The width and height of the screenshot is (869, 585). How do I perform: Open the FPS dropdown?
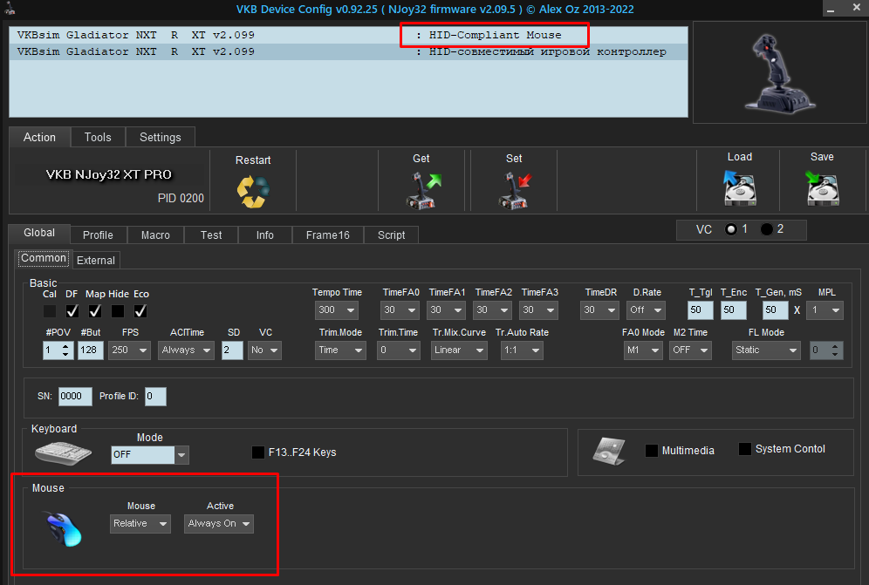point(129,350)
